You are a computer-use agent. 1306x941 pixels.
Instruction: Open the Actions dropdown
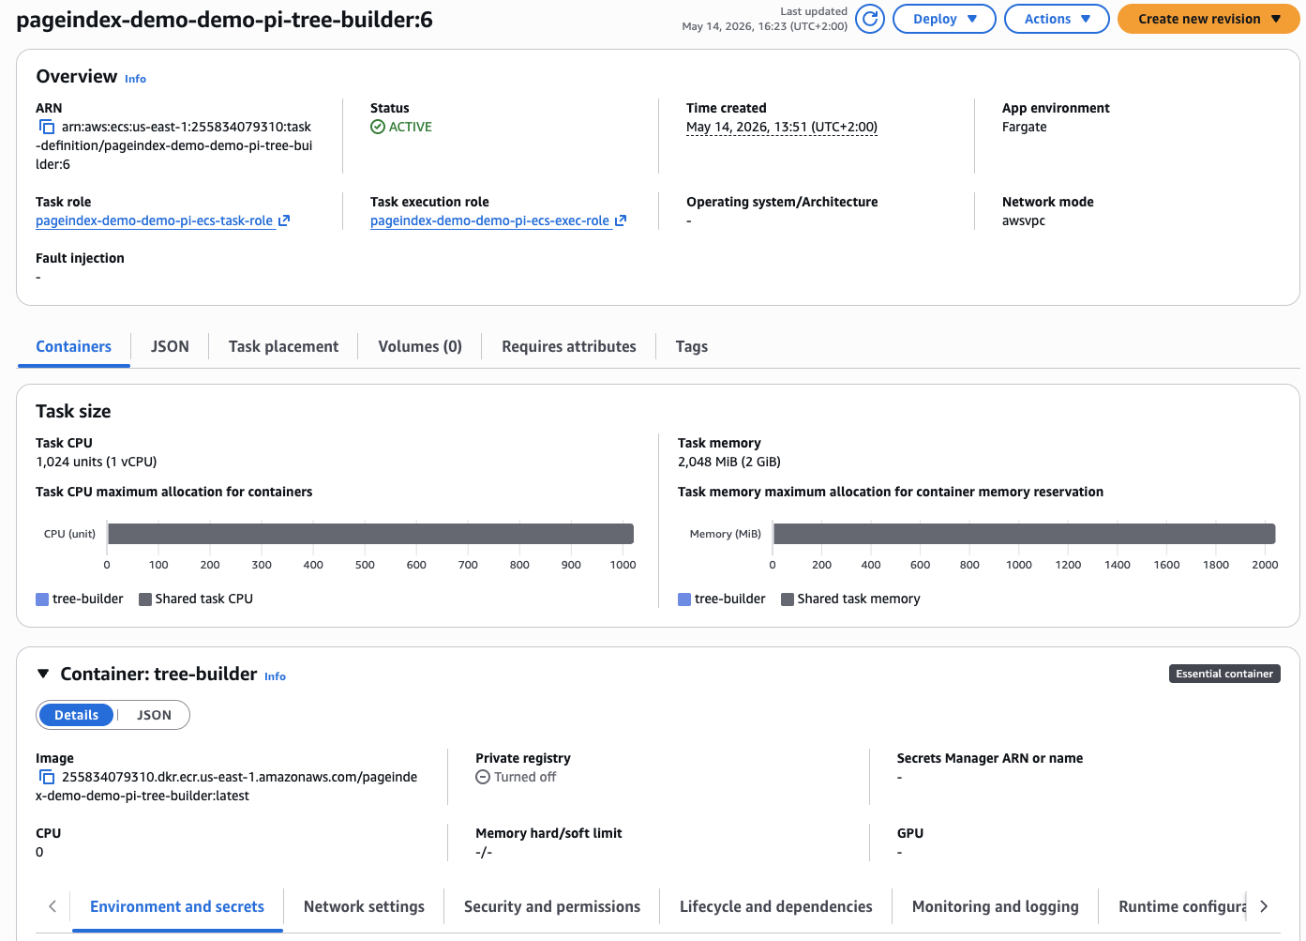point(1057,19)
